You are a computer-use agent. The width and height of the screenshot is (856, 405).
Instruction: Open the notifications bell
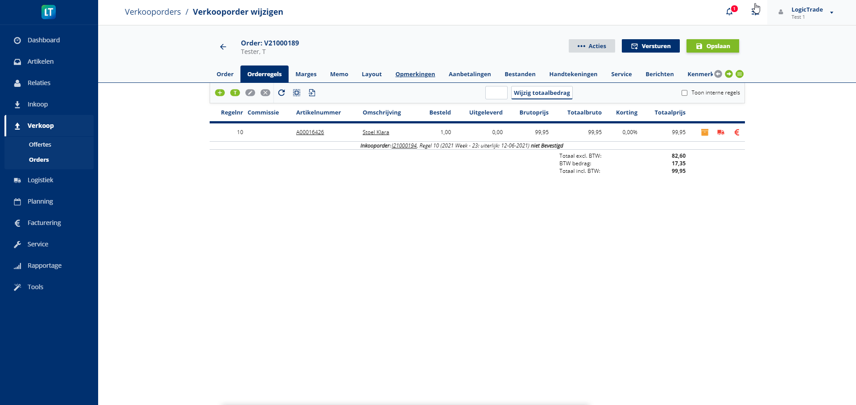(x=730, y=12)
